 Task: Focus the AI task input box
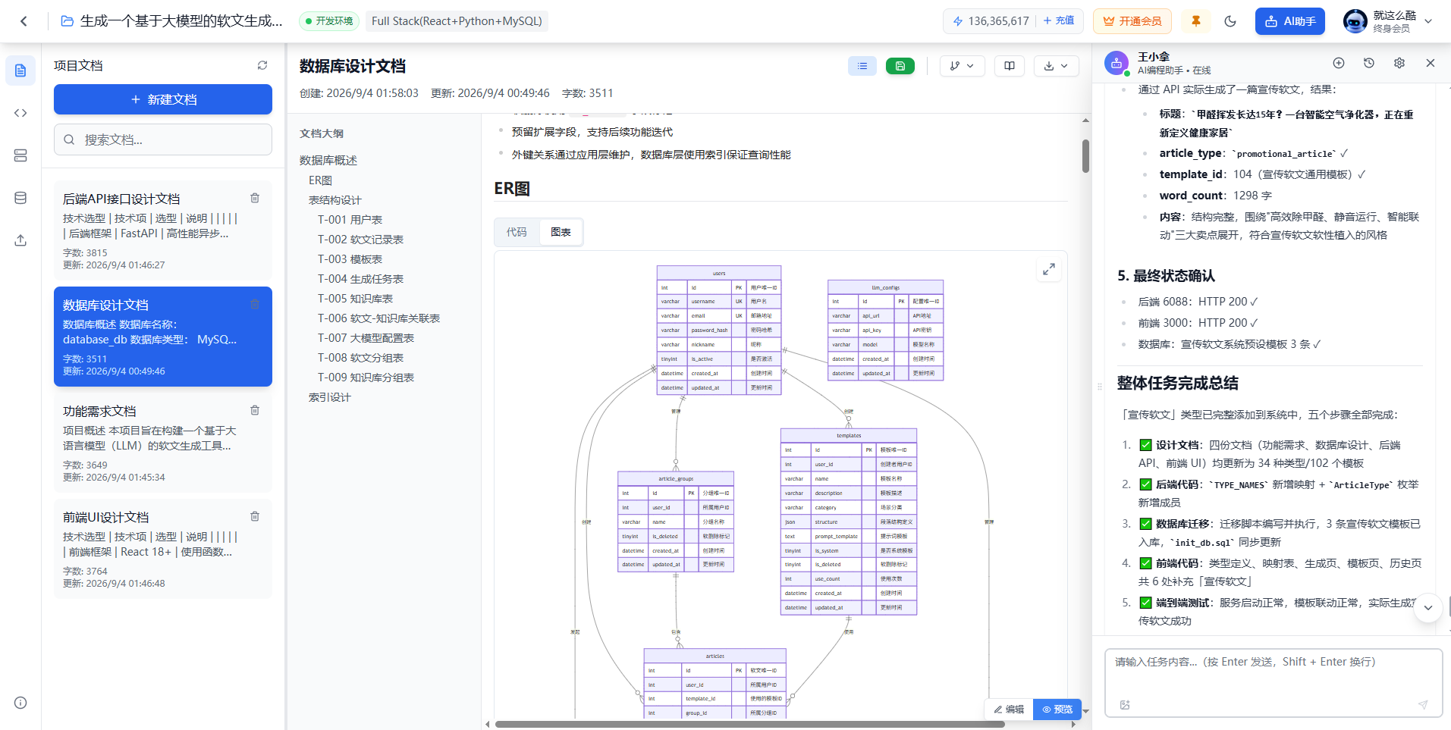(x=1274, y=683)
